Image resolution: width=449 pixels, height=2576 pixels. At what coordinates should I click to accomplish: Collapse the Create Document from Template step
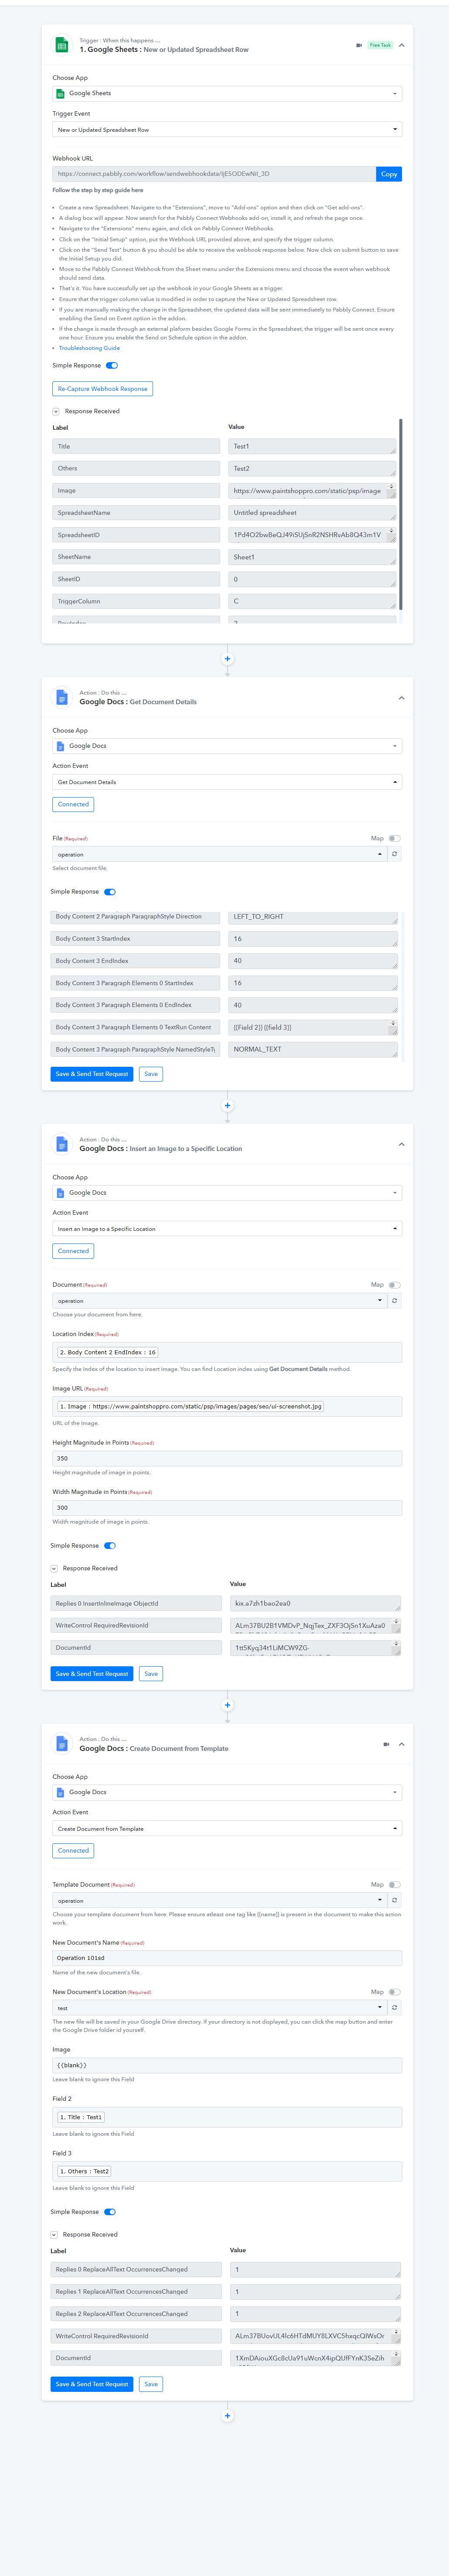[401, 1744]
